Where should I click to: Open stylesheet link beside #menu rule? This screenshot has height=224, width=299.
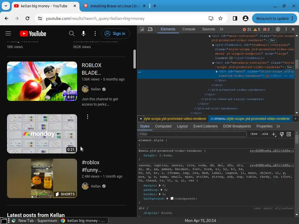point(272,151)
